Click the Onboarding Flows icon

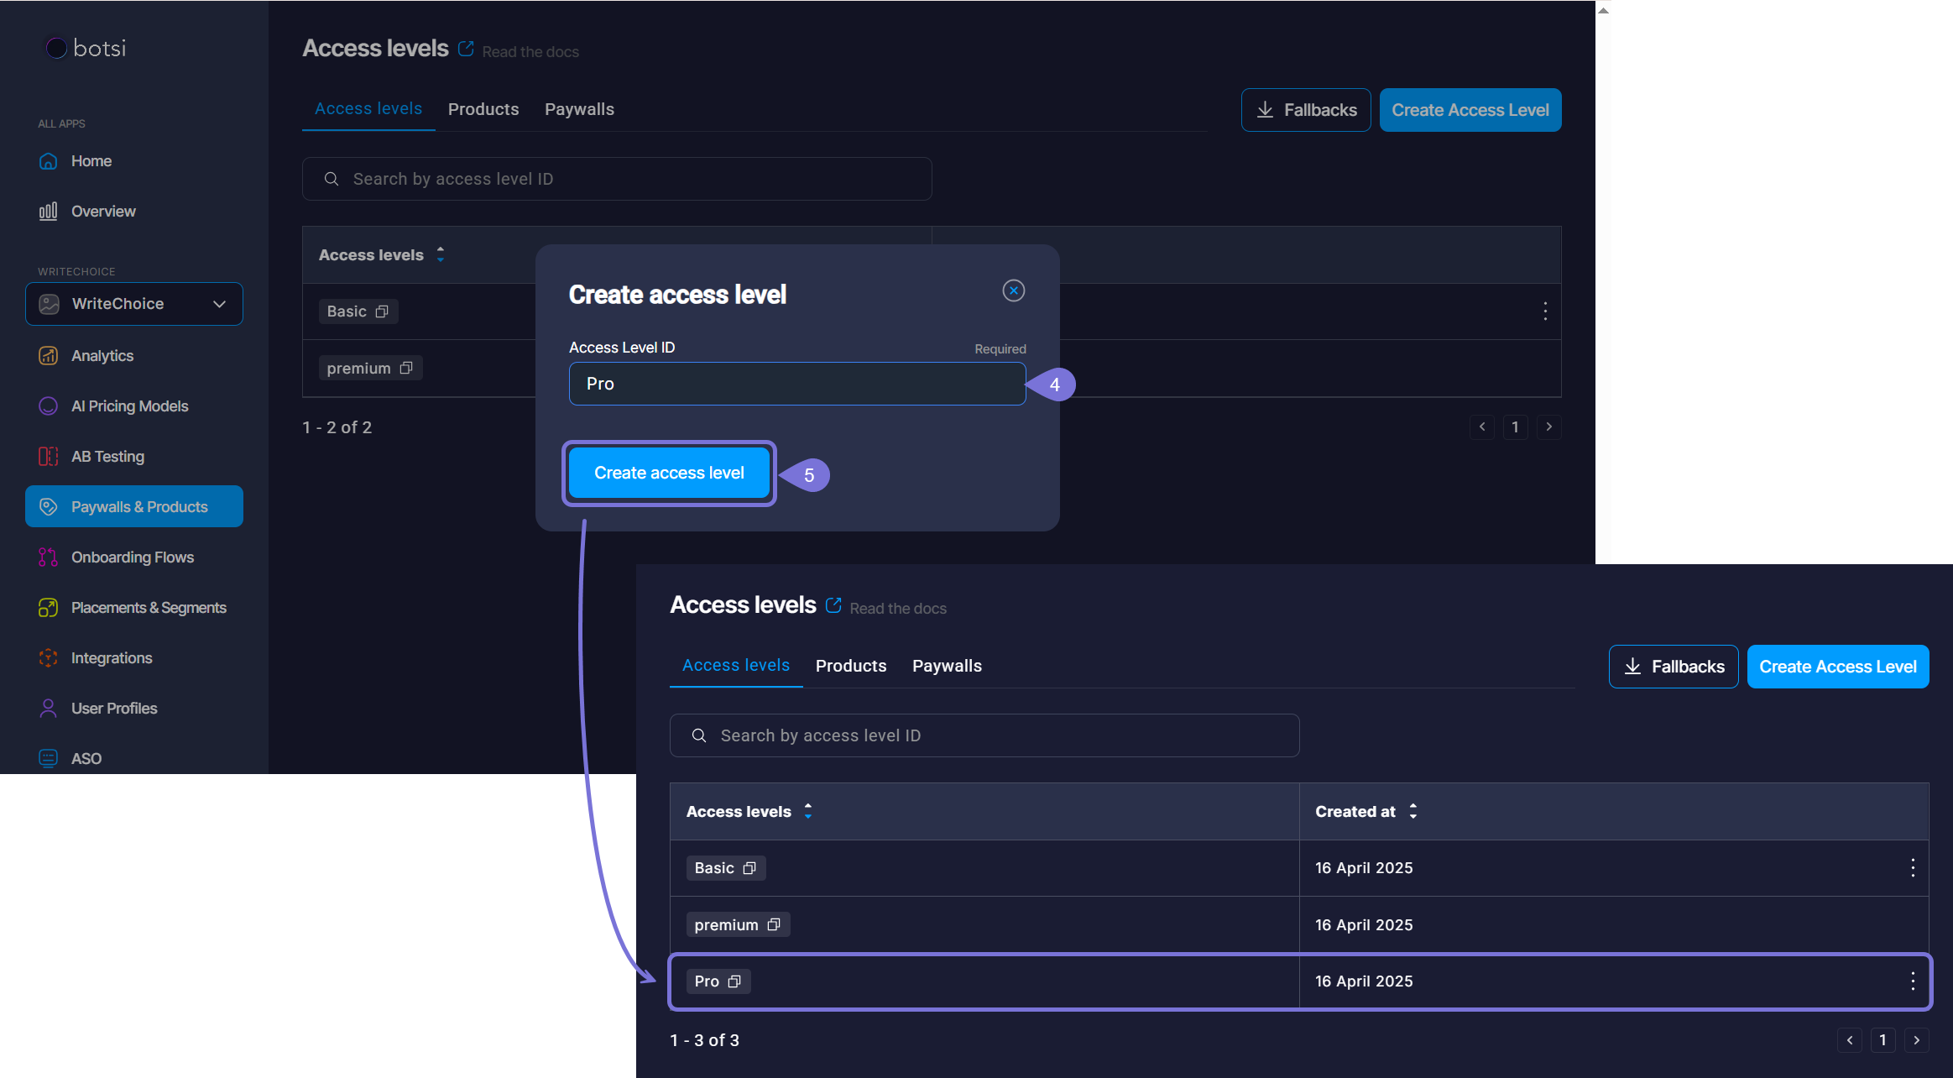click(49, 557)
